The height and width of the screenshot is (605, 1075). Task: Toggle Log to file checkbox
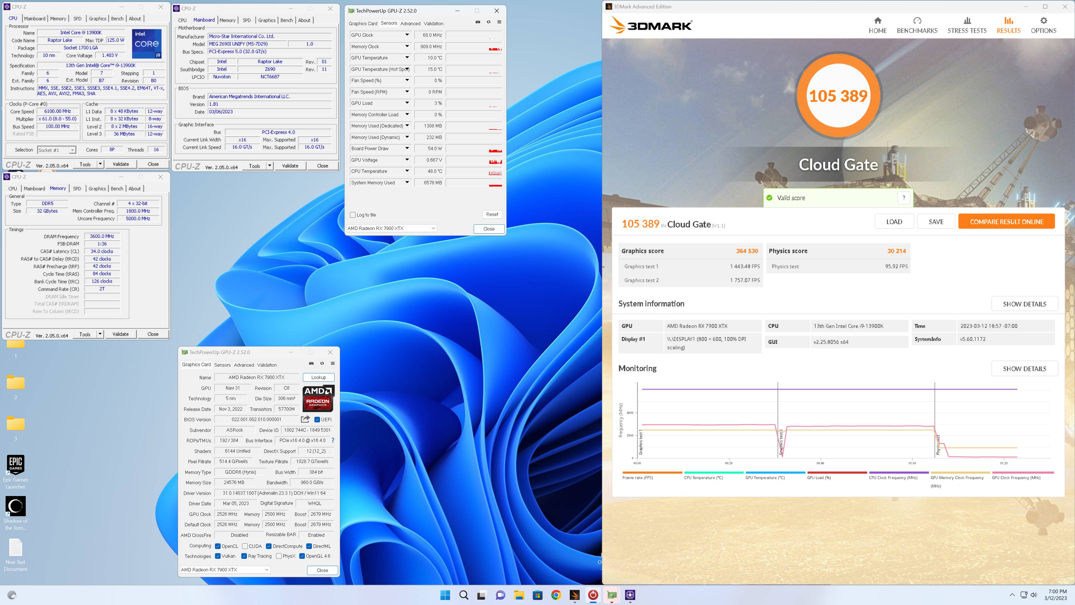353,215
